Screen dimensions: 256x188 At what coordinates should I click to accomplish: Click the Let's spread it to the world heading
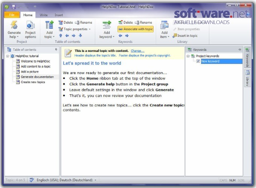click(x=92, y=63)
